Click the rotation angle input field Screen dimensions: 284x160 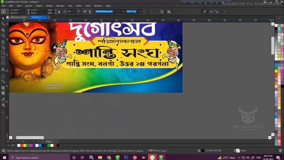71,12
